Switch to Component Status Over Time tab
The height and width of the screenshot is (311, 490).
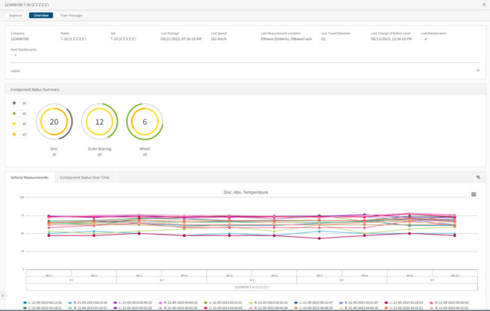click(85, 177)
